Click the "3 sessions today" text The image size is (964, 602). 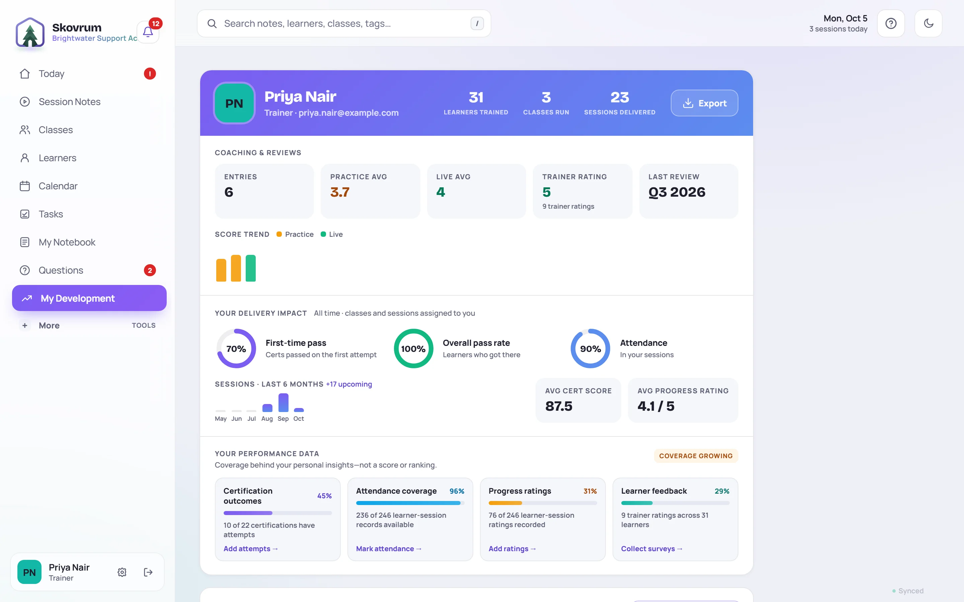pos(838,29)
